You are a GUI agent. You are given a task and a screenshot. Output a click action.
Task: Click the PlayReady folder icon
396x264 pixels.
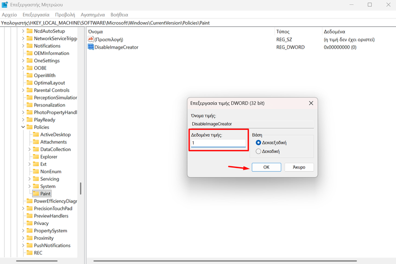click(30, 120)
